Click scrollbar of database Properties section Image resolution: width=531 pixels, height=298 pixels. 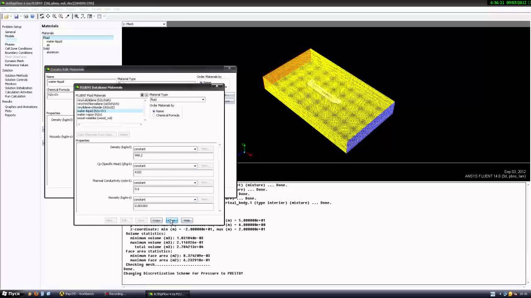click(219, 178)
